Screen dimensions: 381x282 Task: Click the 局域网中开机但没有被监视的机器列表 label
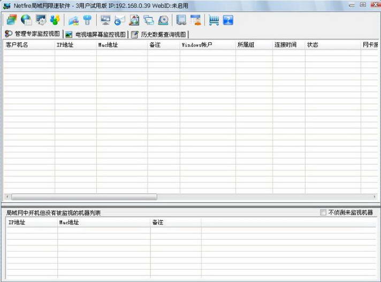pyautogui.click(x=53, y=213)
